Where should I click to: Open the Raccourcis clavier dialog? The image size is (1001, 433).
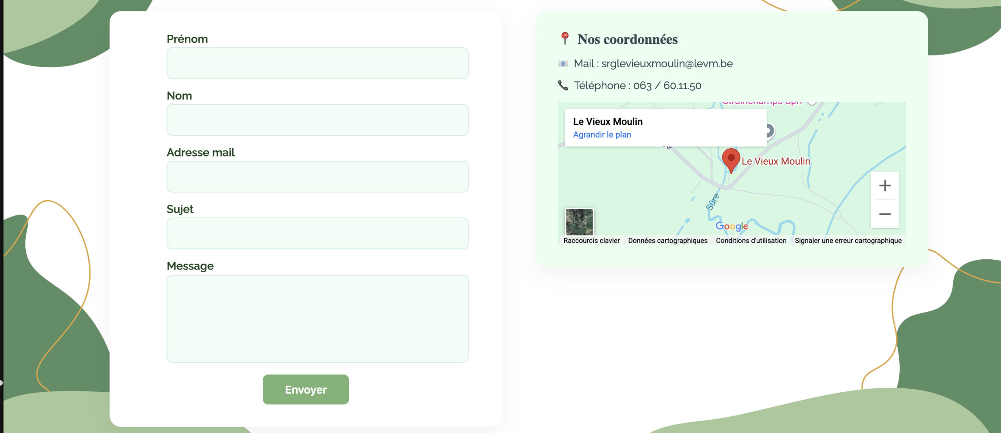tap(591, 240)
